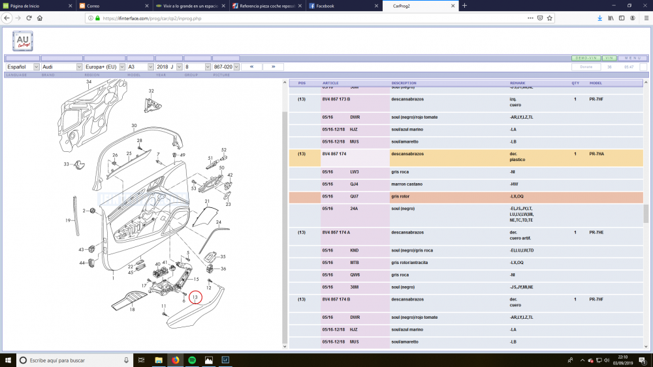Switch to Vivir a lo grande tab
Screen dimensions: 653x367
click(x=190, y=6)
